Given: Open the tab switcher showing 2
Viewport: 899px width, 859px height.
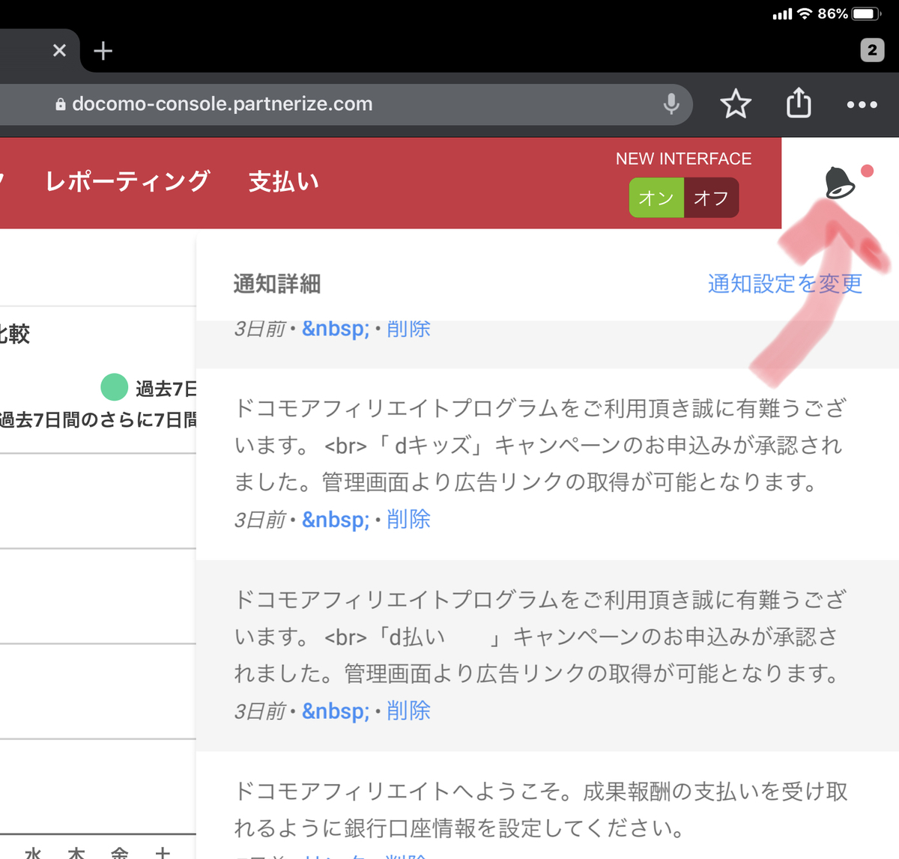Looking at the screenshot, I should (872, 50).
